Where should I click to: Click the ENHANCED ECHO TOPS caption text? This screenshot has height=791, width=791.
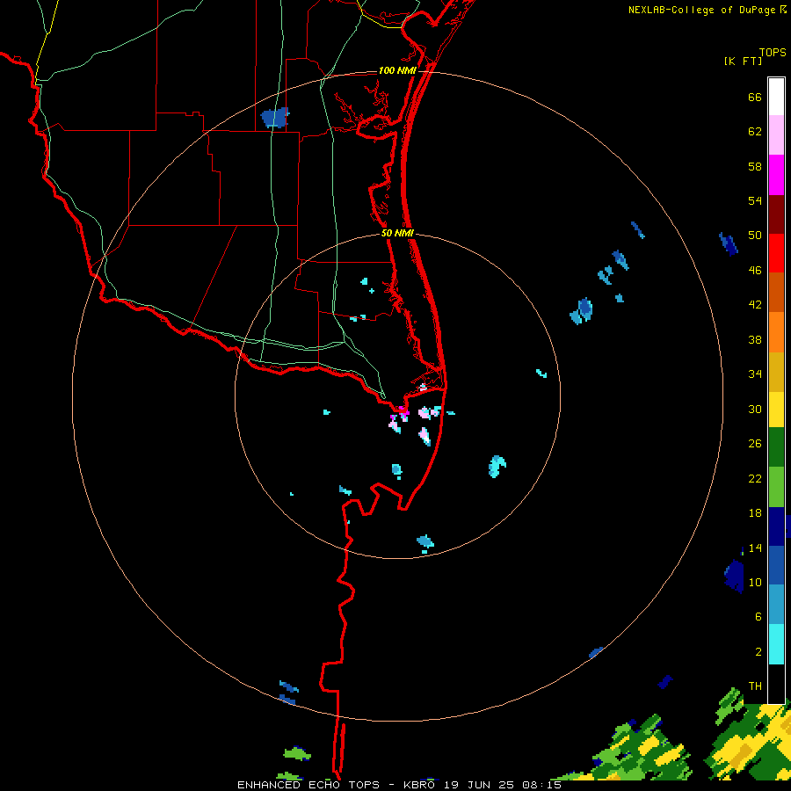(x=308, y=785)
